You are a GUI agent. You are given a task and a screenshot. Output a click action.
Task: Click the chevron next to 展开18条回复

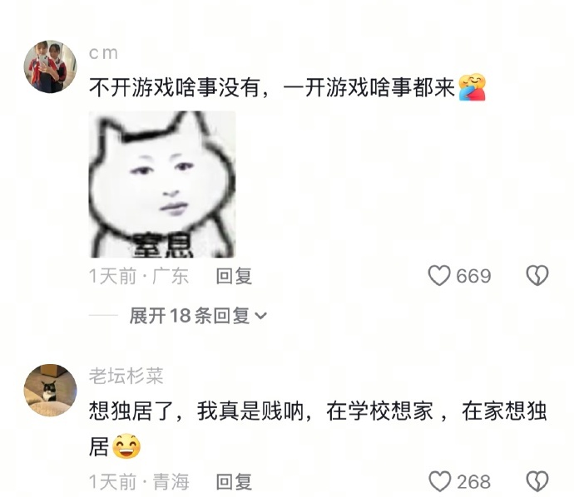(260, 316)
